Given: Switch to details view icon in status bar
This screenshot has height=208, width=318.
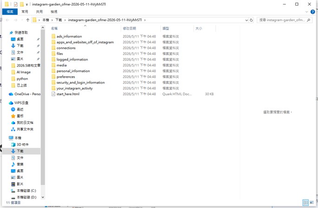Looking at the screenshot, I should point(305,202).
